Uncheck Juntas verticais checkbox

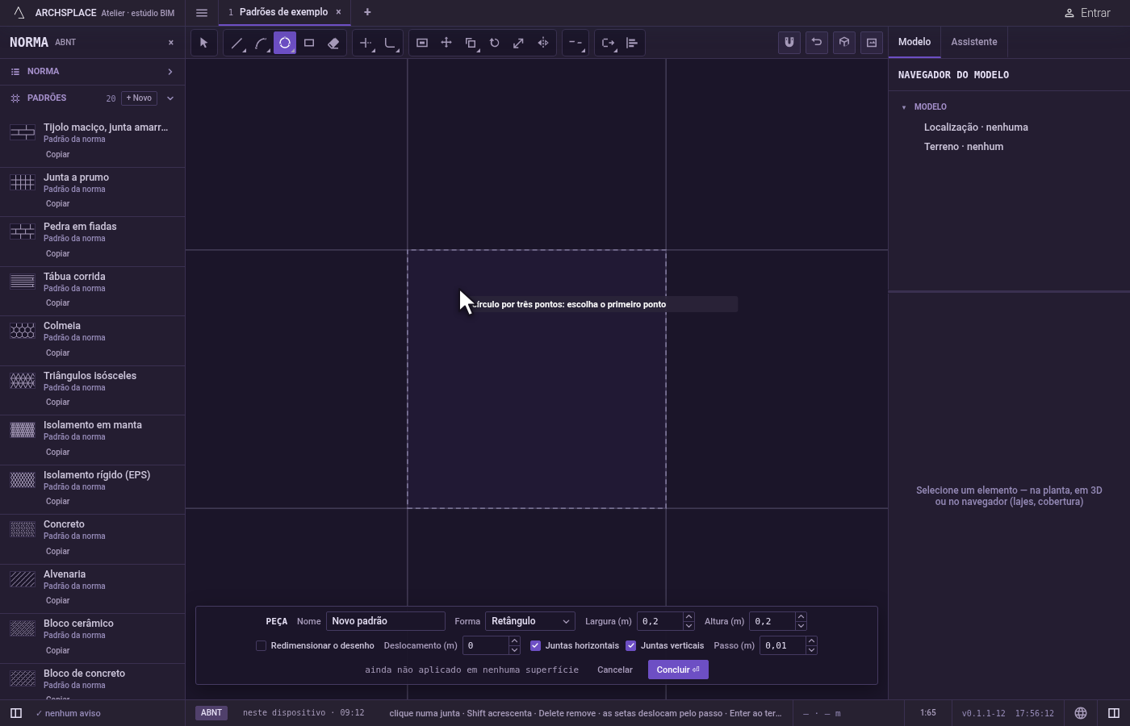[631, 645]
